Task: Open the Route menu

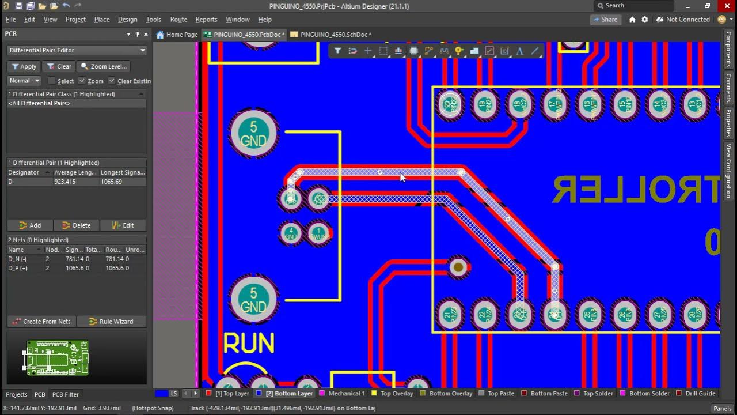Action: point(178,20)
